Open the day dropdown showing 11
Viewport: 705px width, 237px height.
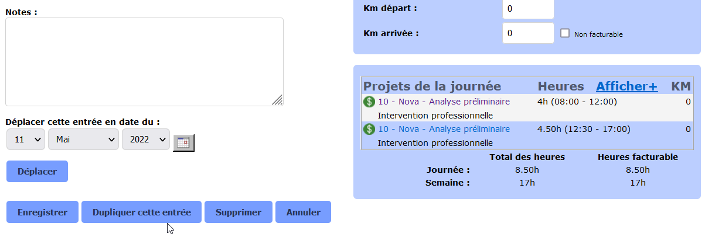[x=26, y=140]
